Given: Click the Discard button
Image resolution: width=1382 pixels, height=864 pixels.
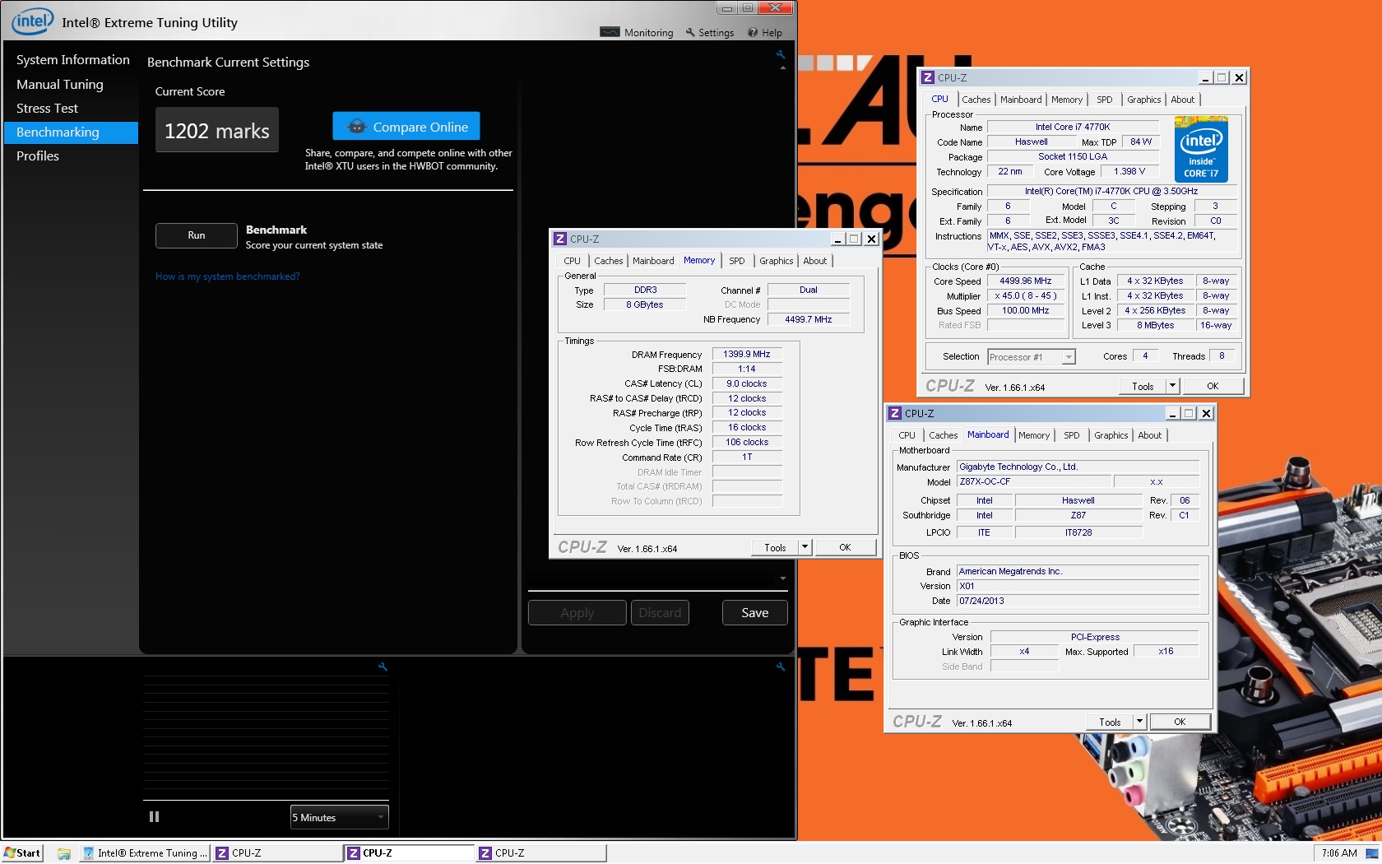Looking at the screenshot, I should point(660,613).
